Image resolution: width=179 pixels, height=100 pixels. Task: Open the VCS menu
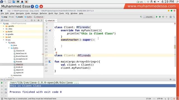67,13
